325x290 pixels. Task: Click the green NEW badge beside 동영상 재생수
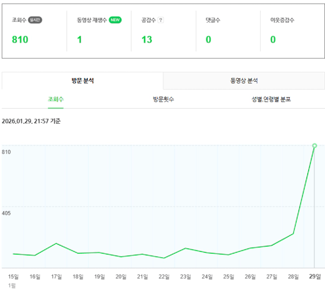(116, 20)
